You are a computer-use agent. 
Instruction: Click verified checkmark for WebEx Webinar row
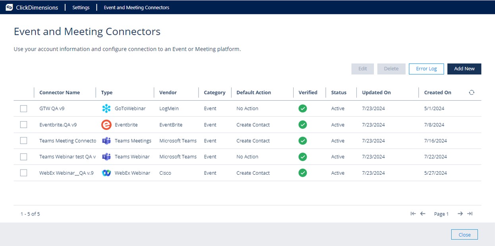(x=303, y=173)
